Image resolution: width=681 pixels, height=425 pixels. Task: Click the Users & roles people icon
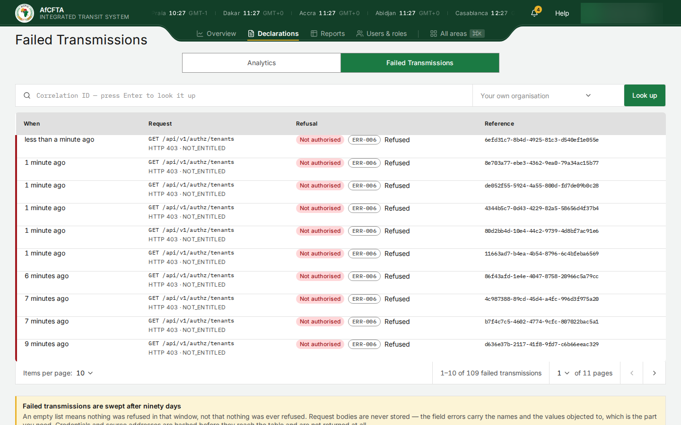click(x=360, y=34)
